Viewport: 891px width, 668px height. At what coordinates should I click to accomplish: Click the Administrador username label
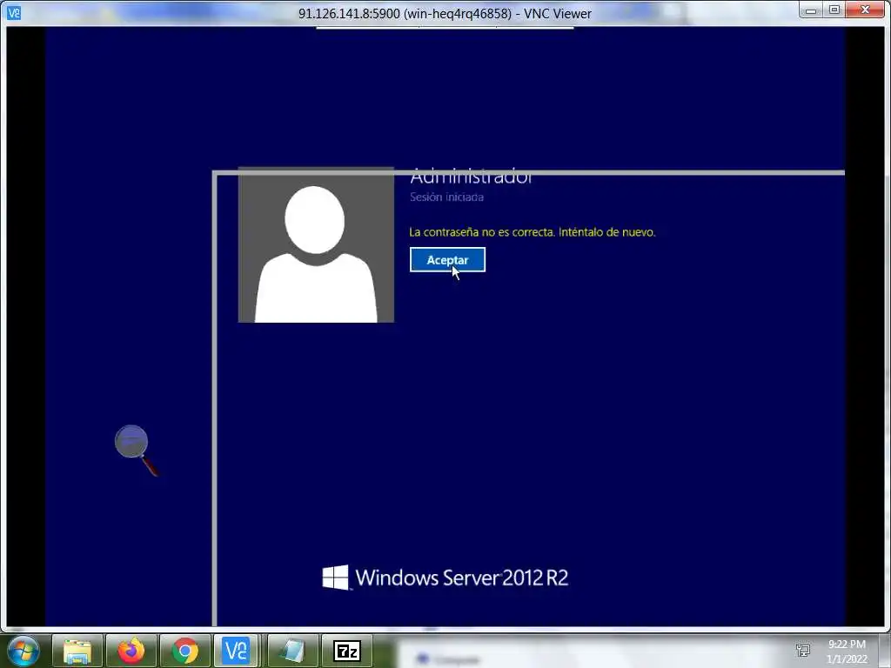pyautogui.click(x=471, y=177)
